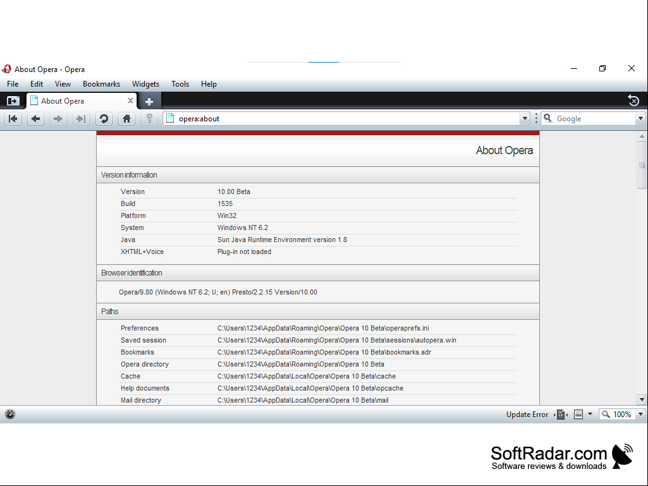This screenshot has height=486, width=648.
Task: Click the page icon in address bar
Action: pyautogui.click(x=170, y=119)
